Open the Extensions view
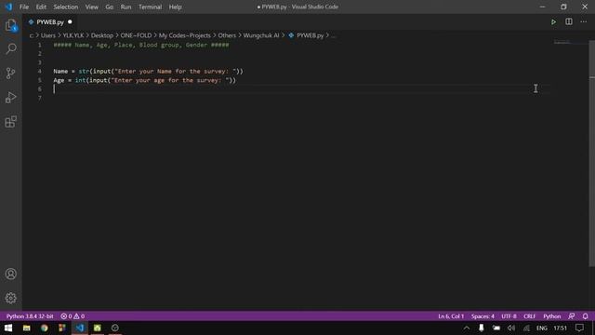The image size is (595, 335). 11,122
